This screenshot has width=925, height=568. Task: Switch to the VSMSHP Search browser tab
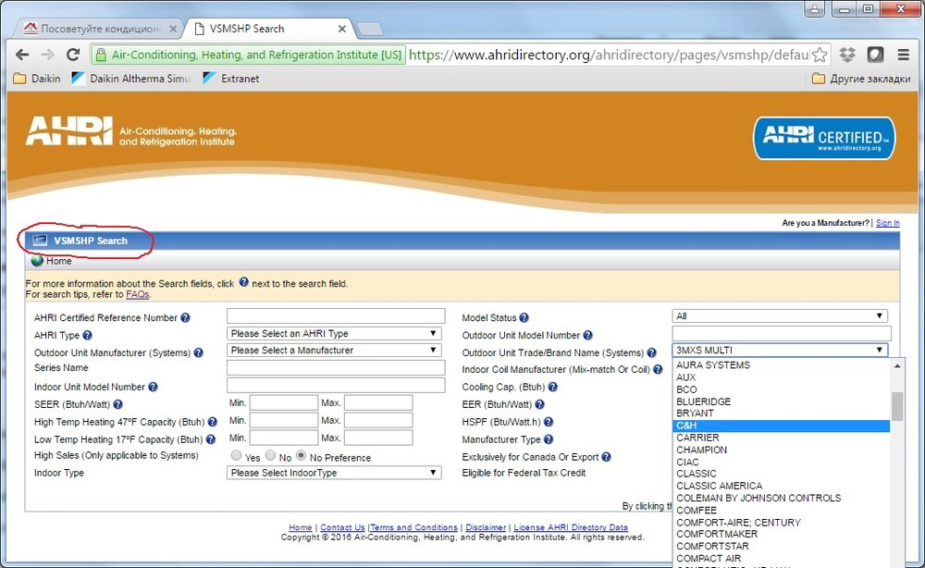[x=268, y=29]
